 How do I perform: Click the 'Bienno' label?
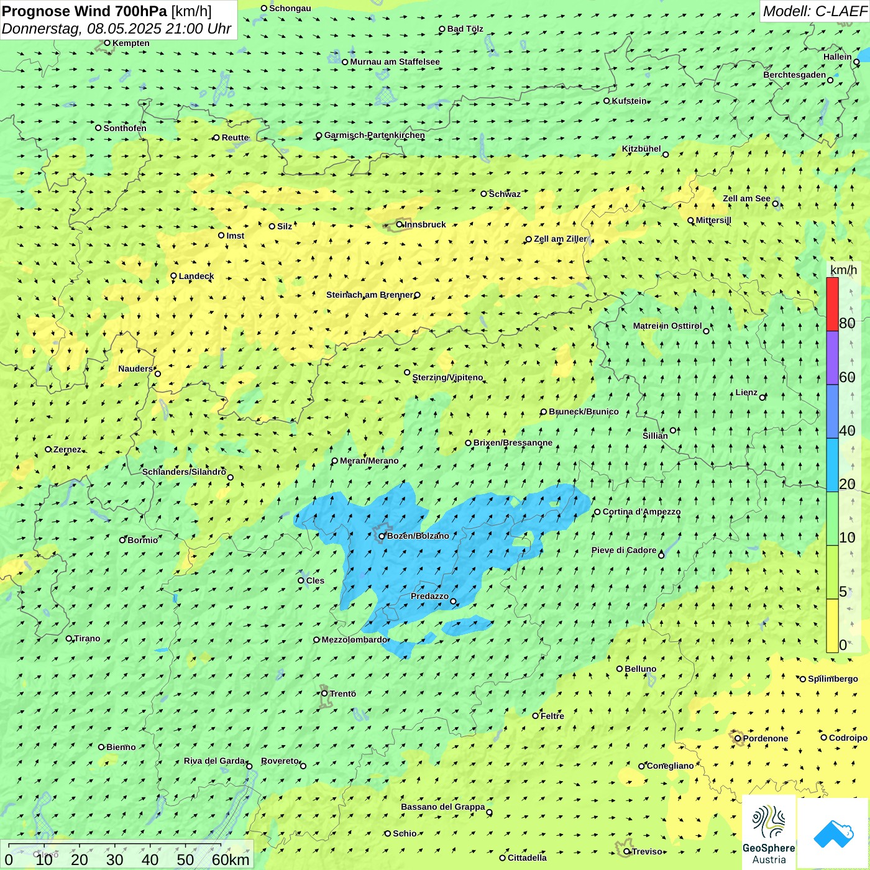click(x=121, y=747)
